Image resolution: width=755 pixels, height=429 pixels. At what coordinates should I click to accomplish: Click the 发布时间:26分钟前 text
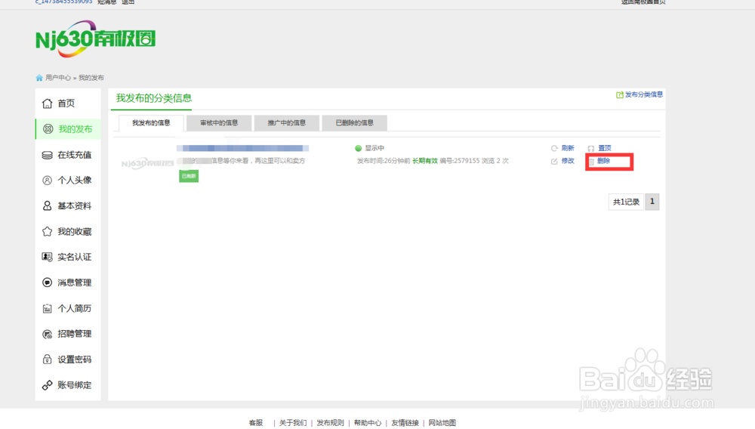click(x=384, y=161)
